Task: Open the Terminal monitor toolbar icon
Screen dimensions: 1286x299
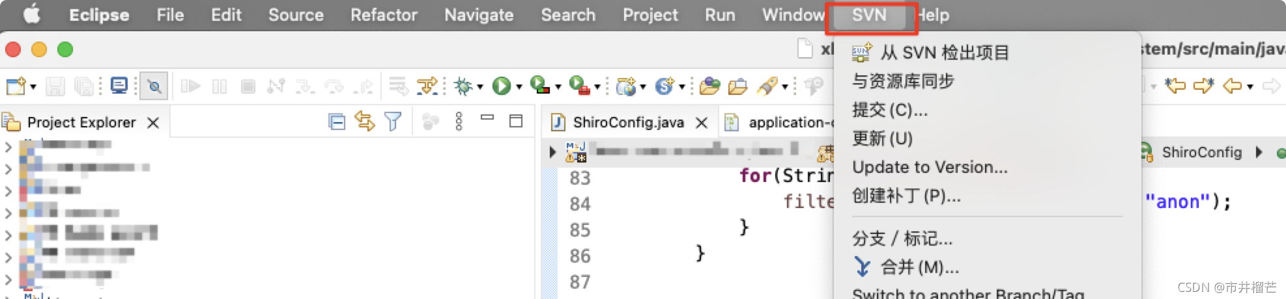Action: coord(119,86)
